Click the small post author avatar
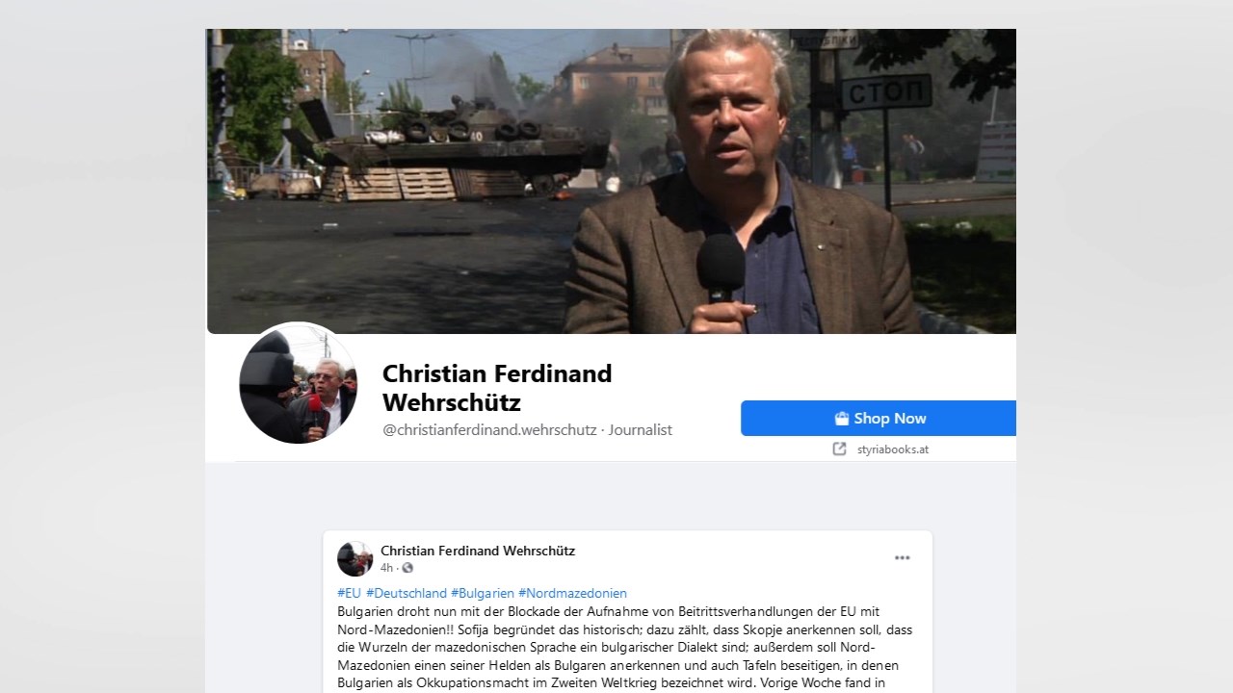Screen dimensions: 1233x693 click(x=354, y=558)
